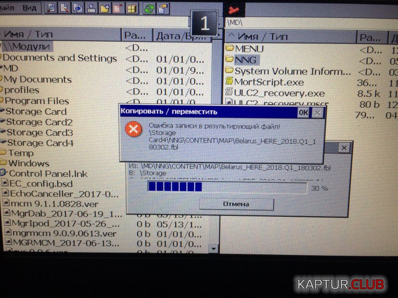Open the Вид menu
398x298 pixels.
point(30,8)
